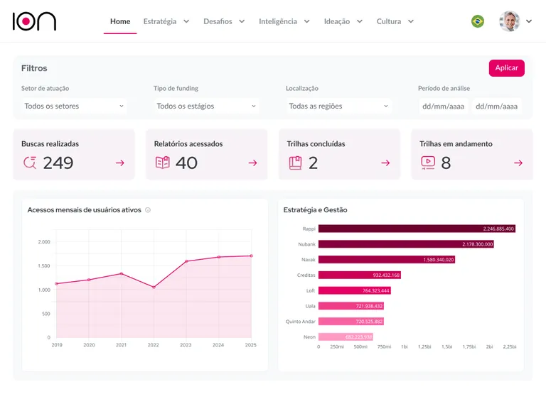Click the 2022 data point on line chart
The image size is (546, 394).
click(x=154, y=288)
